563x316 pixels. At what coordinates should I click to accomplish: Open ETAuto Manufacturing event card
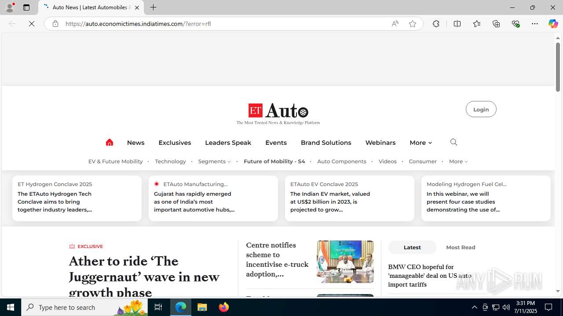click(x=213, y=198)
